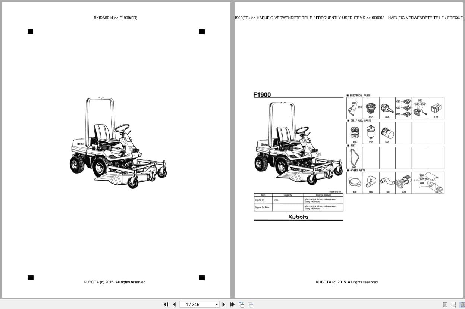Toggle the facing pages layout

tap(462, 304)
